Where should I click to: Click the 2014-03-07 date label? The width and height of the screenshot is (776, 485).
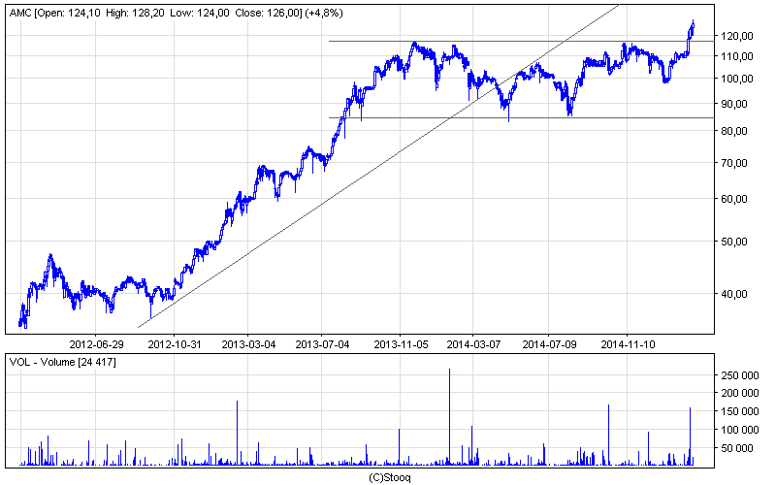point(473,344)
